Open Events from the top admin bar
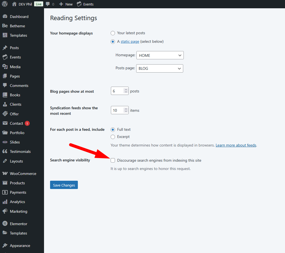Image resolution: width=285 pixels, height=253 pixels. 85,4
